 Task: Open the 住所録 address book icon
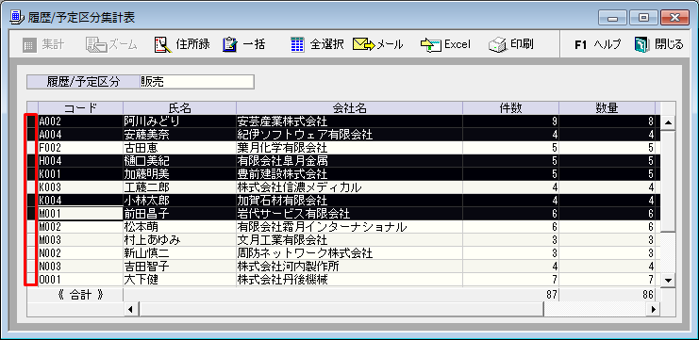click(163, 44)
